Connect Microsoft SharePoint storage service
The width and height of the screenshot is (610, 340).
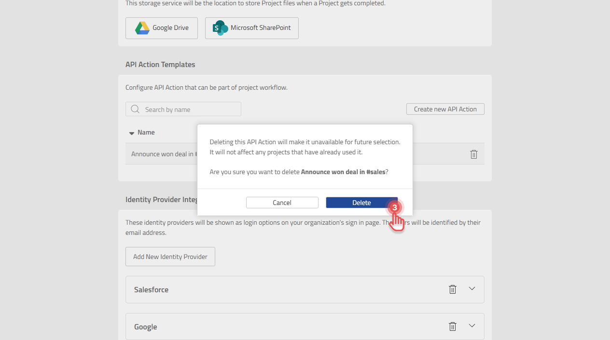pyautogui.click(x=252, y=28)
